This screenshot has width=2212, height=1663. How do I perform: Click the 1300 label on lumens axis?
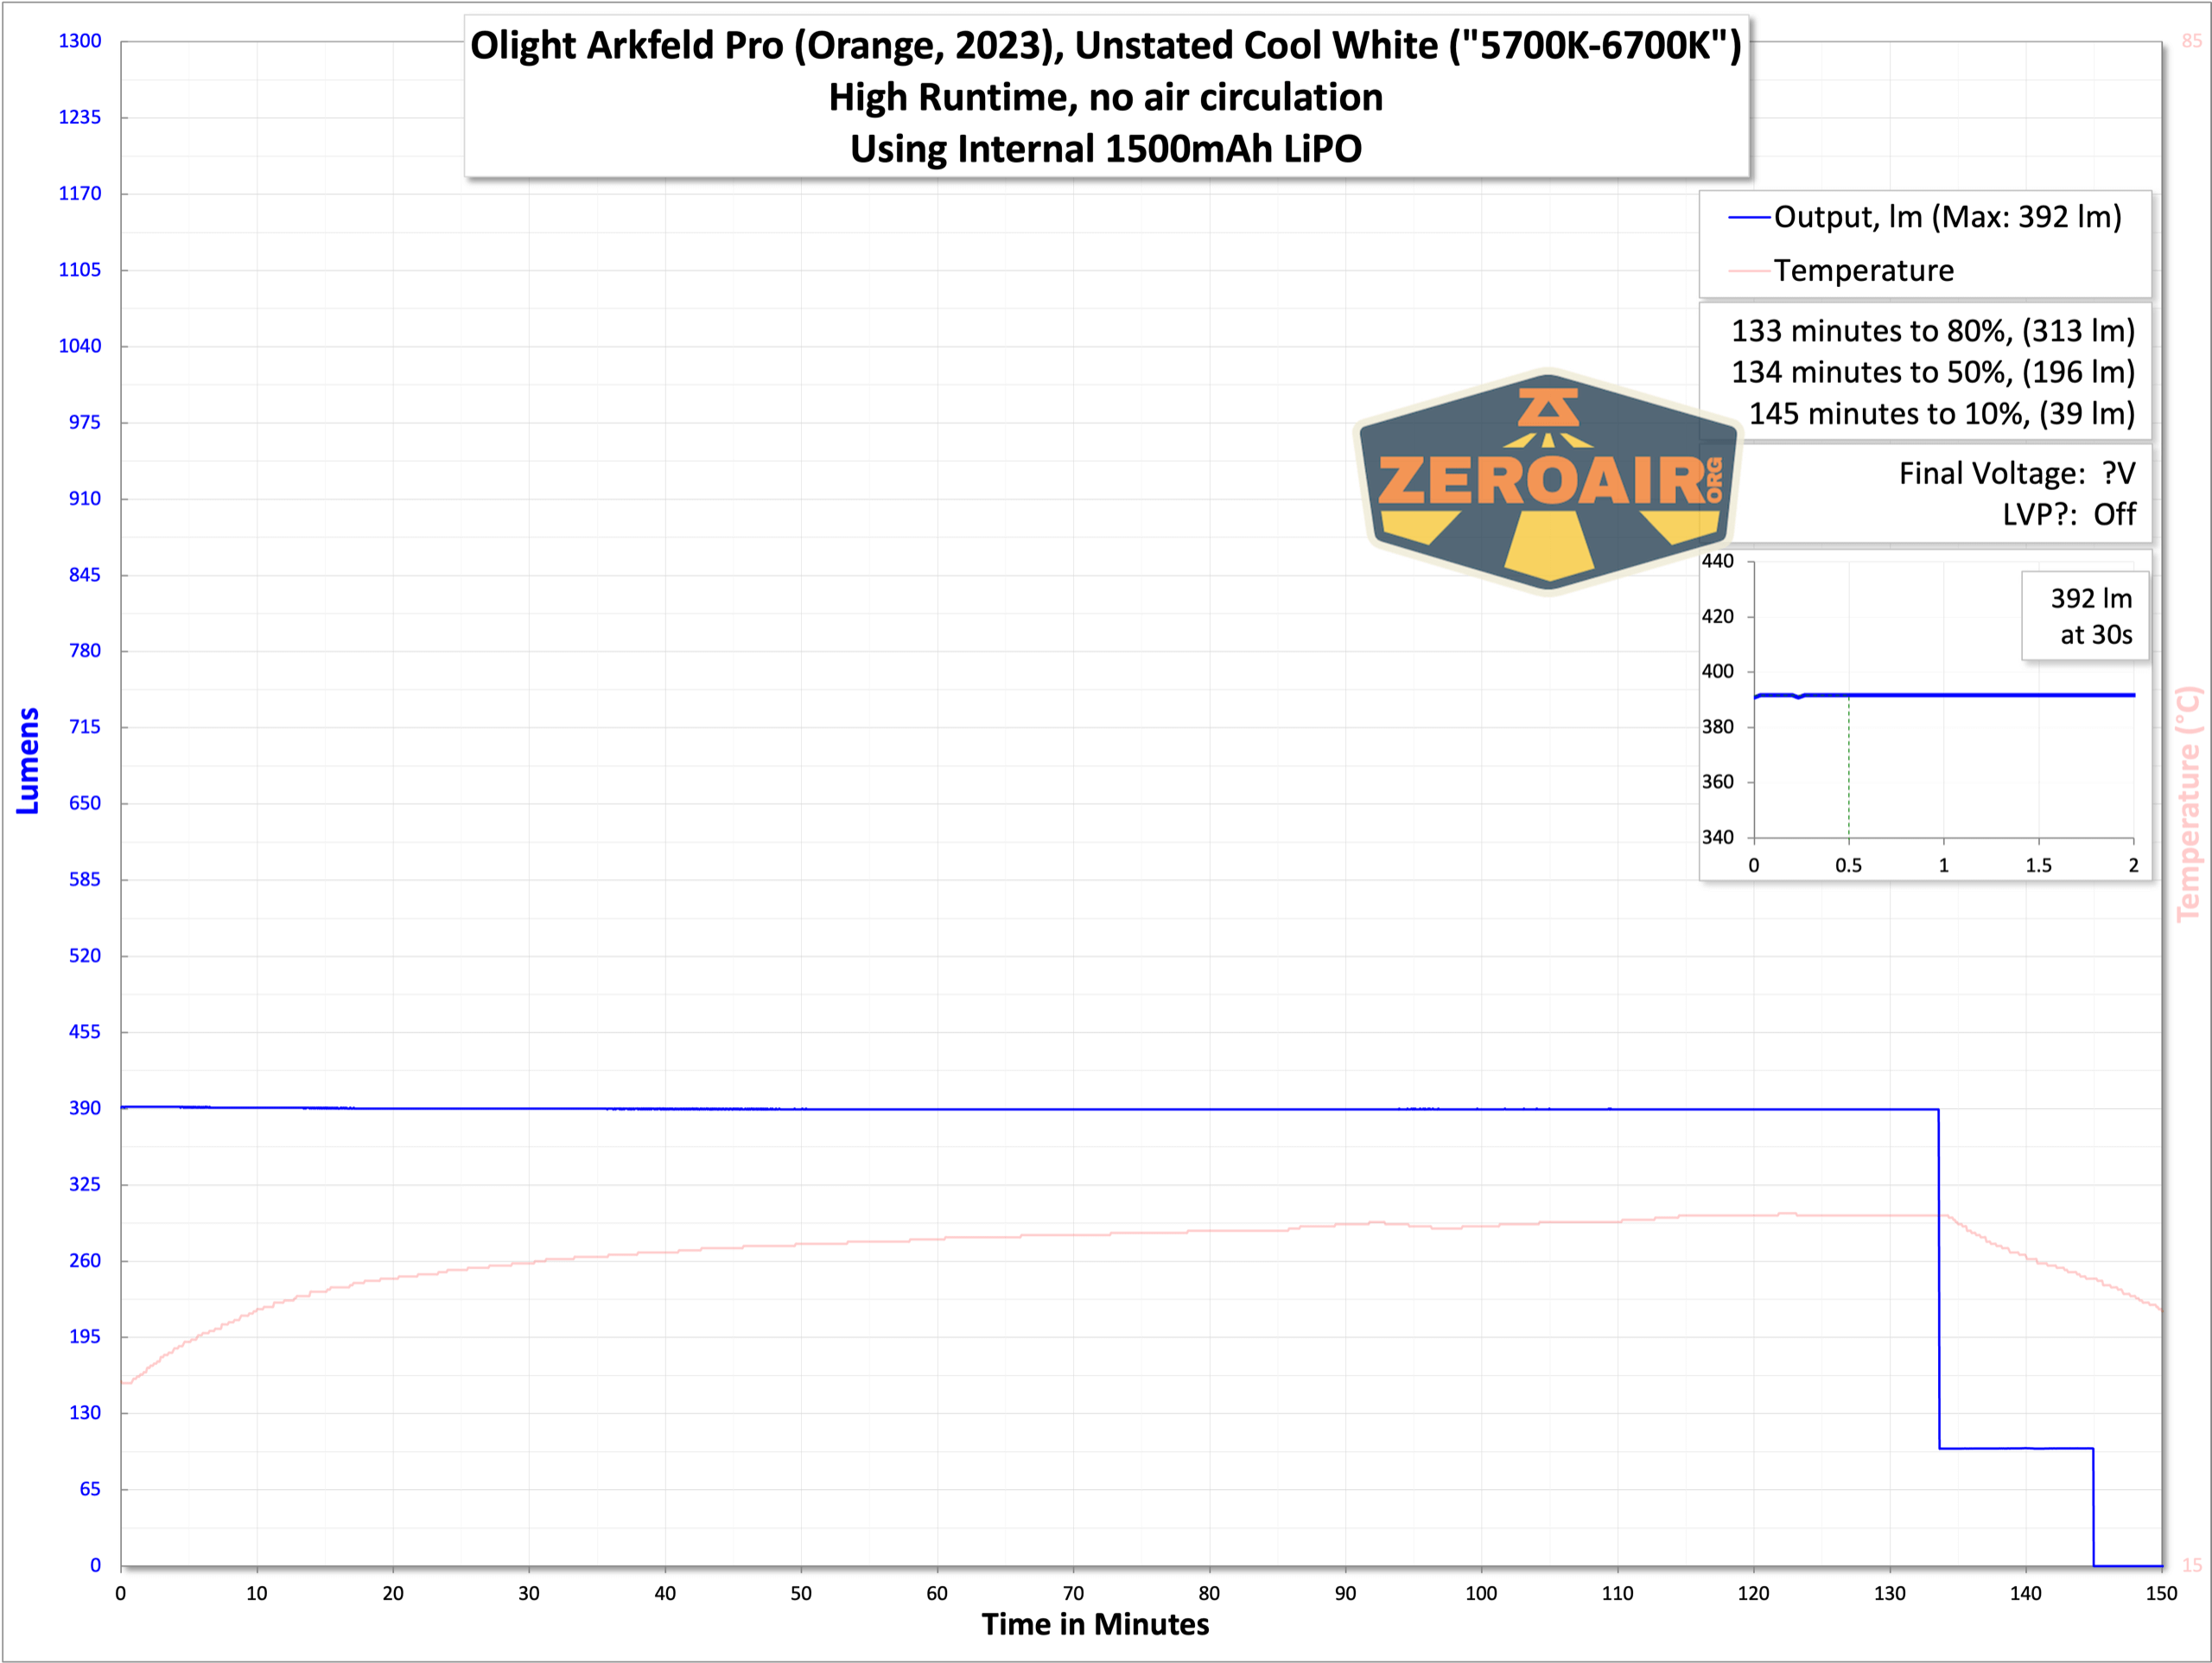point(80,41)
